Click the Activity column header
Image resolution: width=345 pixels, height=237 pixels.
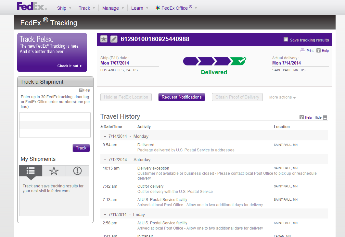click(144, 127)
